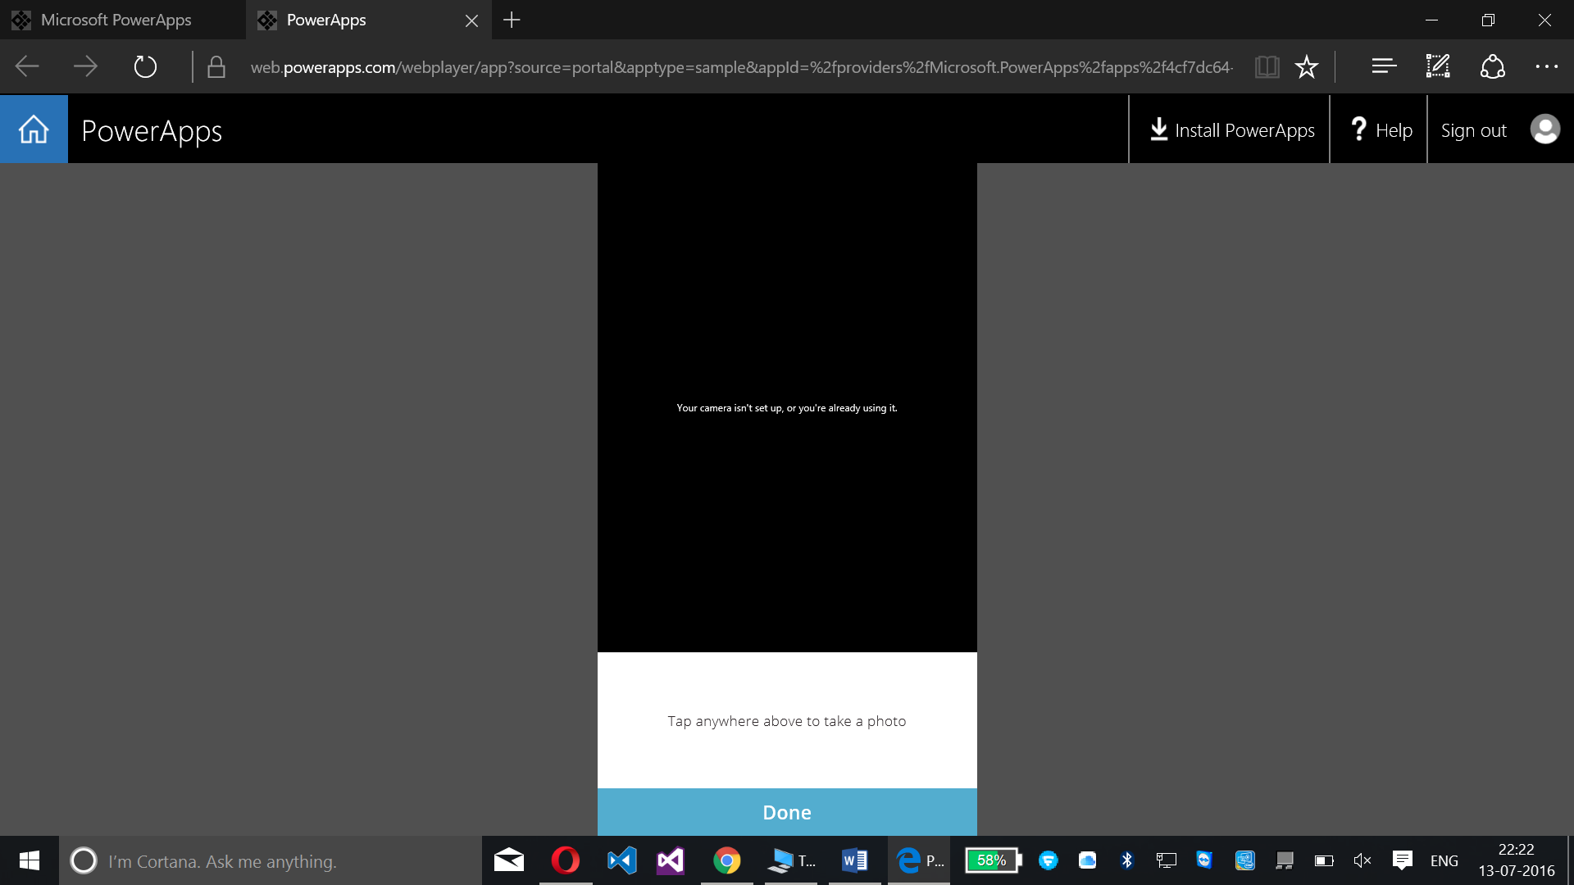Make a web note
Viewport: 1574px width, 885px height.
[x=1438, y=66]
